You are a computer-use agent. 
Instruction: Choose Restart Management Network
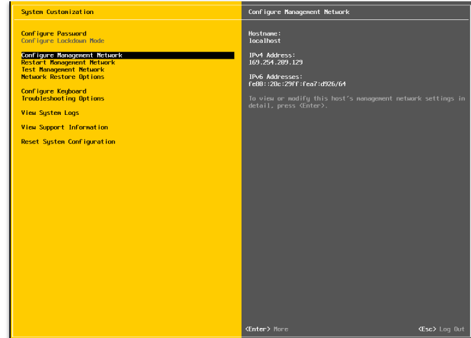(x=68, y=62)
